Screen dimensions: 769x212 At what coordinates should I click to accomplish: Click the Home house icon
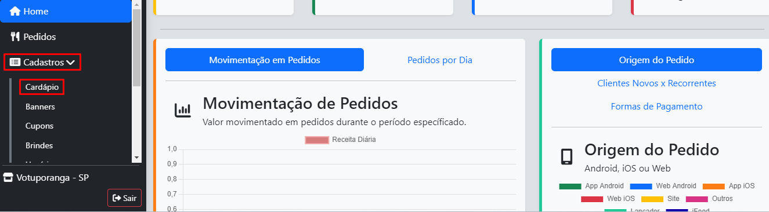(x=15, y=11)
